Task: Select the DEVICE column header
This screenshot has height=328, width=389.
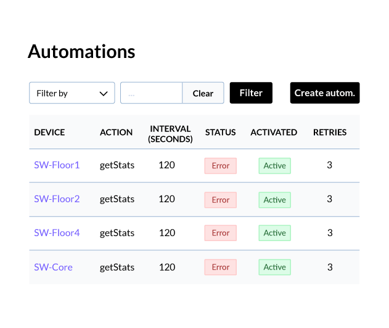Action: [x=49, y=132]
